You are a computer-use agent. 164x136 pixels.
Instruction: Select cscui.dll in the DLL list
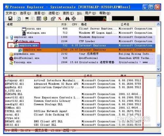[12, 115]
